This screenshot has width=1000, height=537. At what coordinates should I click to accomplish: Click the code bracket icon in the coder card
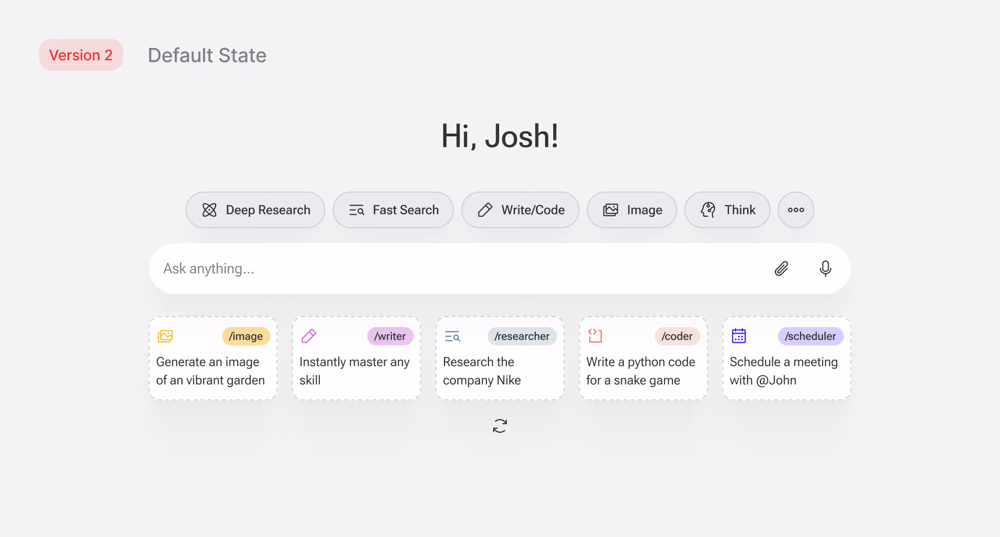point(595,336)
